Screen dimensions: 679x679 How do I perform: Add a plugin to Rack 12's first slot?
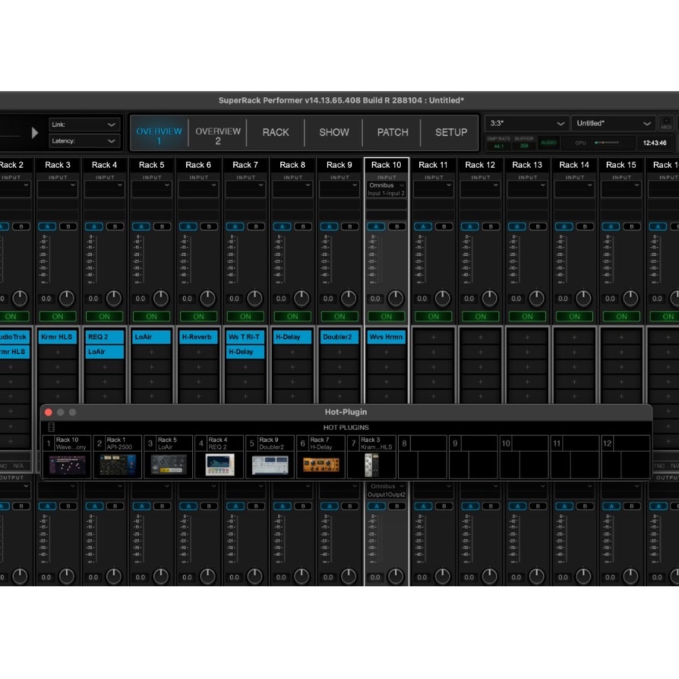[480, 337]
